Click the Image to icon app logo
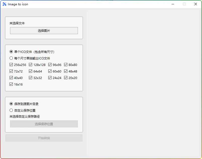The height and width of the screenshot is (159, 202). [5, 4]
